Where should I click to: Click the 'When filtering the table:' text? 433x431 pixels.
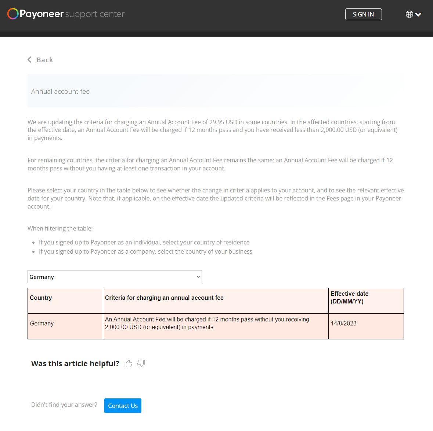click(x=60, y=228)
